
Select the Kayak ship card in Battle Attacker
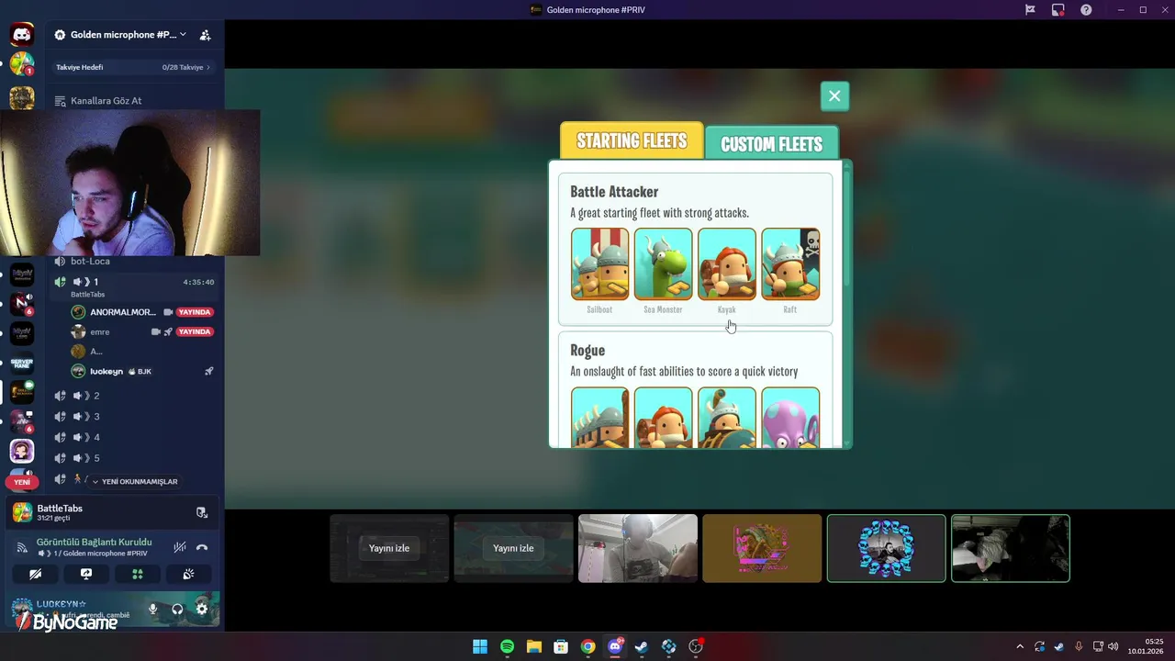click(x=726, y=264)
